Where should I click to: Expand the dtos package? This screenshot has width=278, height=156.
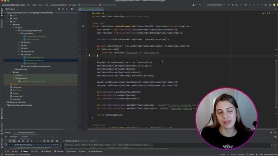point(19,45)
